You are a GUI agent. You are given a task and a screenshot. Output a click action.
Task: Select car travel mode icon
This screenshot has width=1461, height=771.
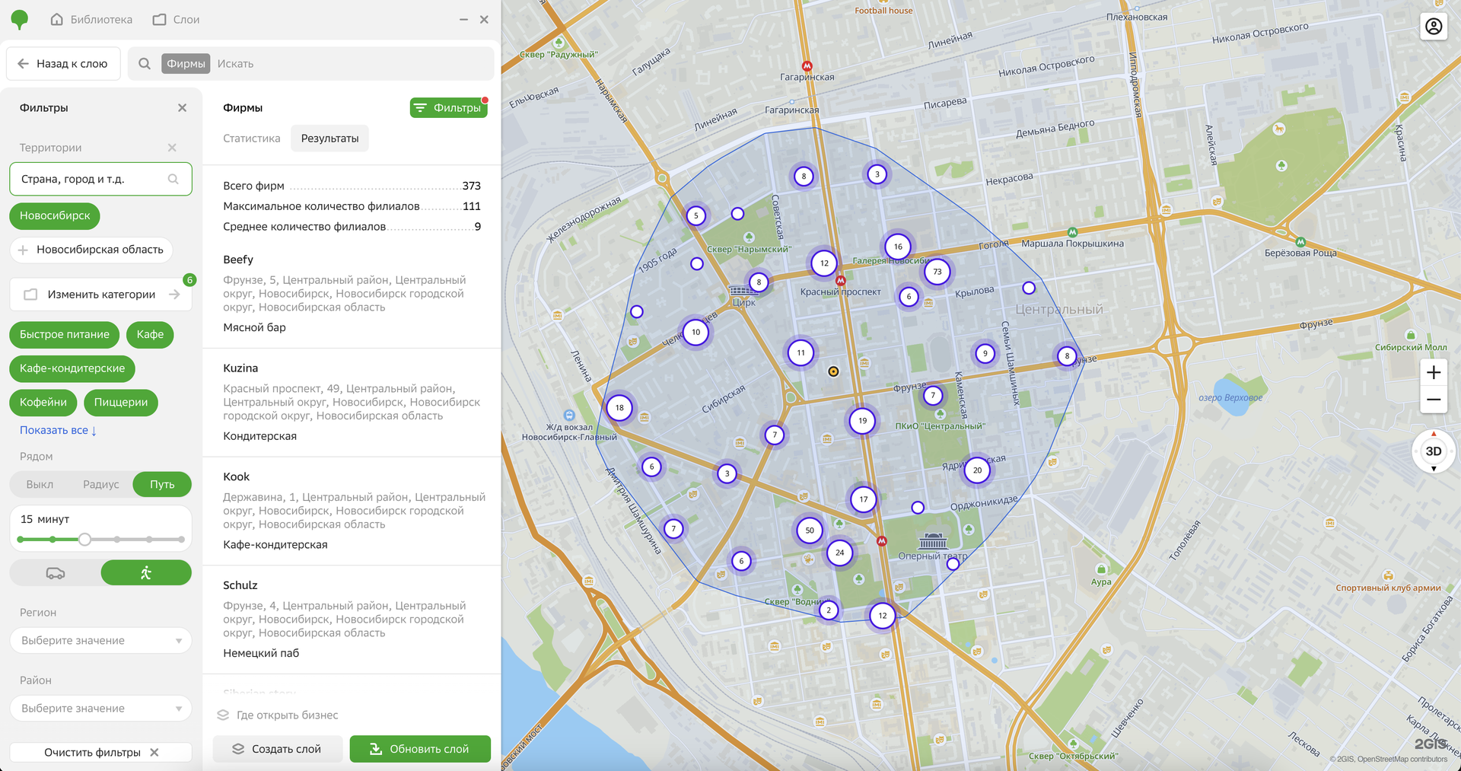coord(56,573)
